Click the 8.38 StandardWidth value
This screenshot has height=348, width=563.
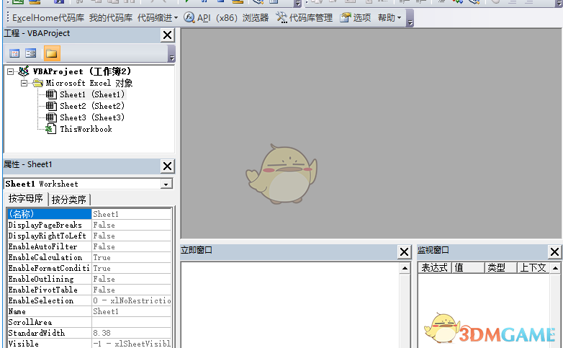tap(132, 333)
